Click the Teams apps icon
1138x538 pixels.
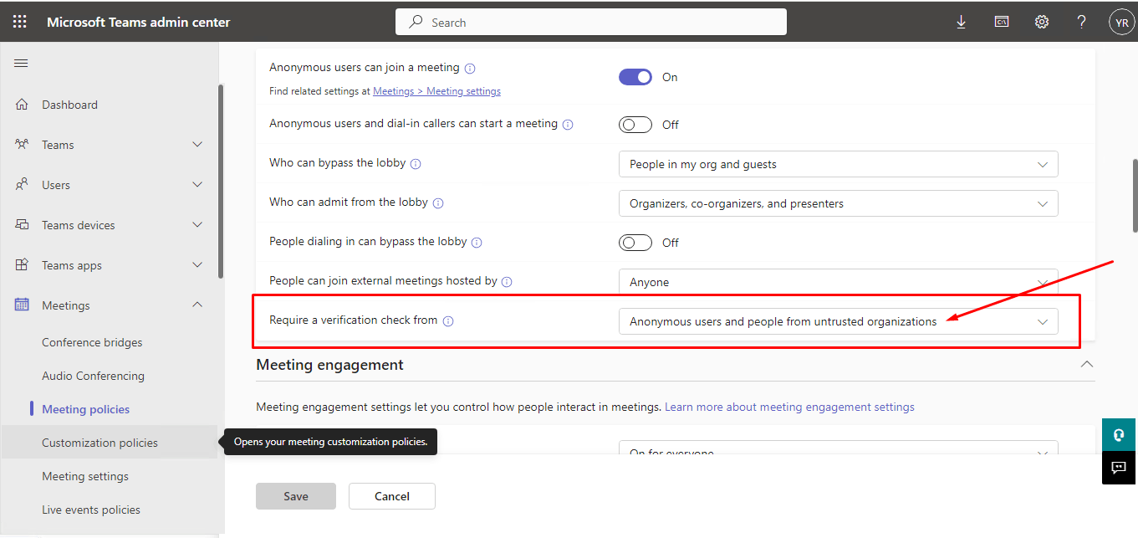pyautogui.click(x=22, y=265)
